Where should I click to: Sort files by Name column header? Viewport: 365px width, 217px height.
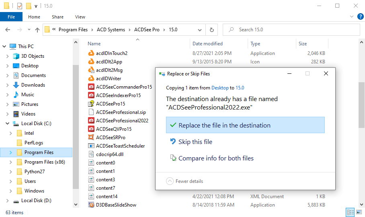coord(94,44)
